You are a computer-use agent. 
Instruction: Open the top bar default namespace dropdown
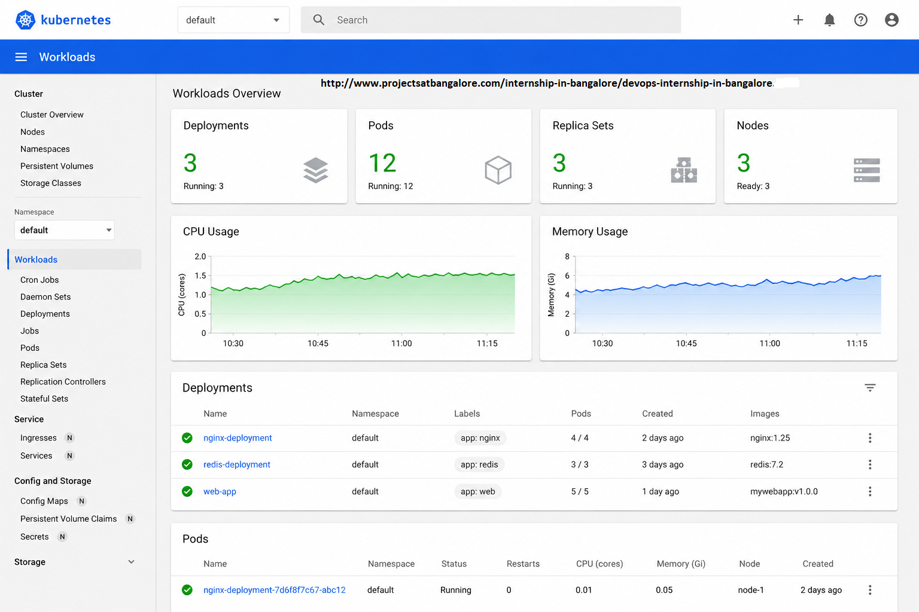[233, 20]
